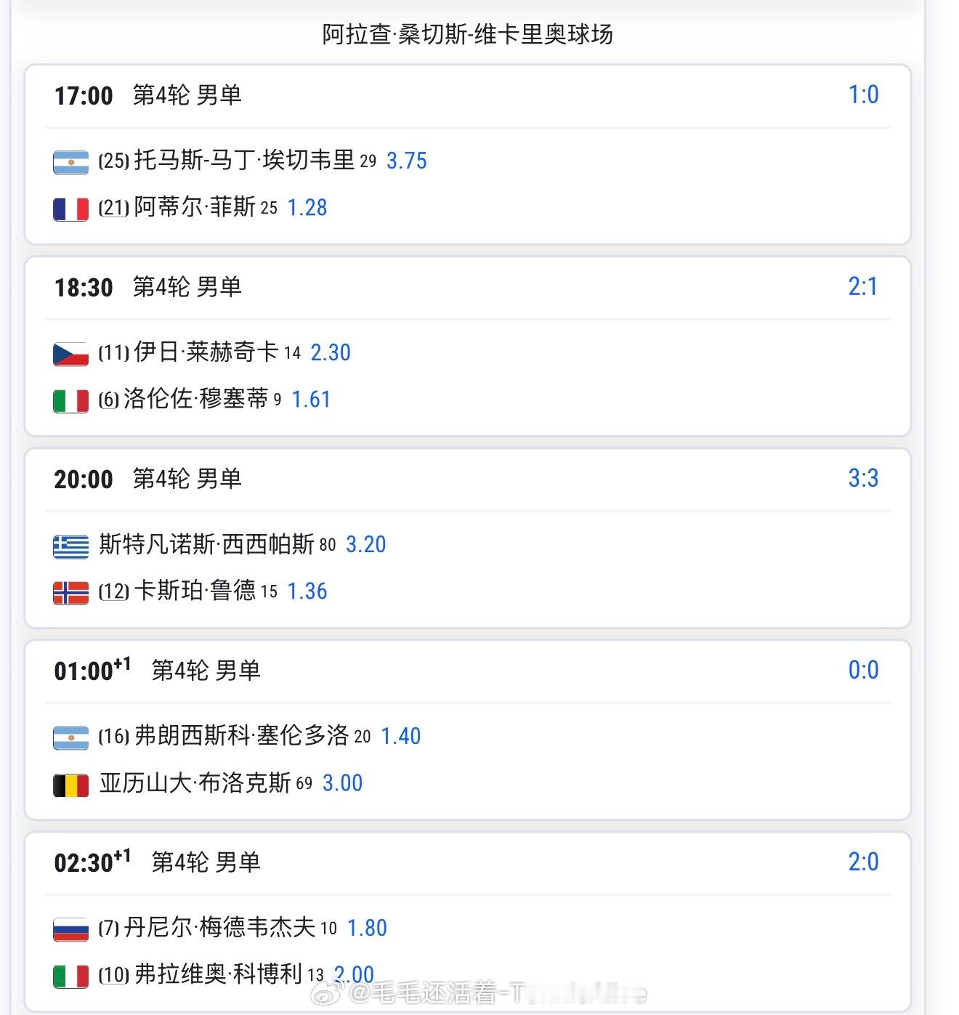Open head-to-head score 2:0
This screenshot has height=1015, width=959.
tap(863, 862)
